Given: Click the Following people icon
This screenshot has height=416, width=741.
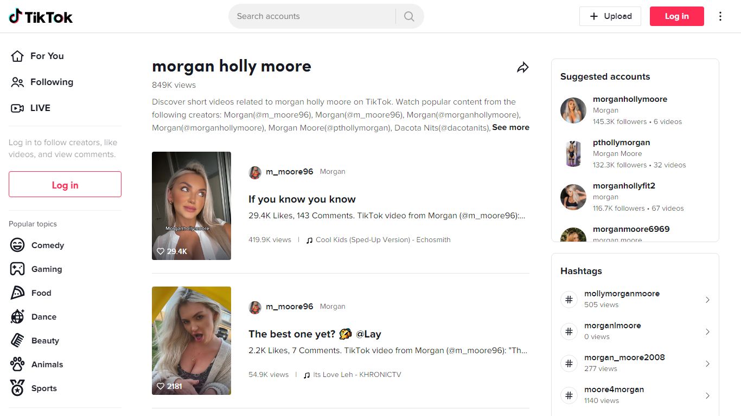Looking at the screenshot, I should pos(17,82).
